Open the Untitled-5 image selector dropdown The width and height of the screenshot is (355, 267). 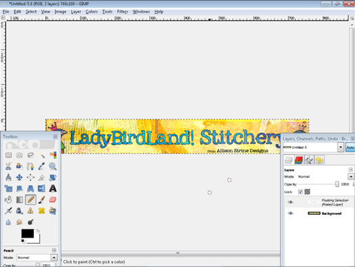pos(341,148)
